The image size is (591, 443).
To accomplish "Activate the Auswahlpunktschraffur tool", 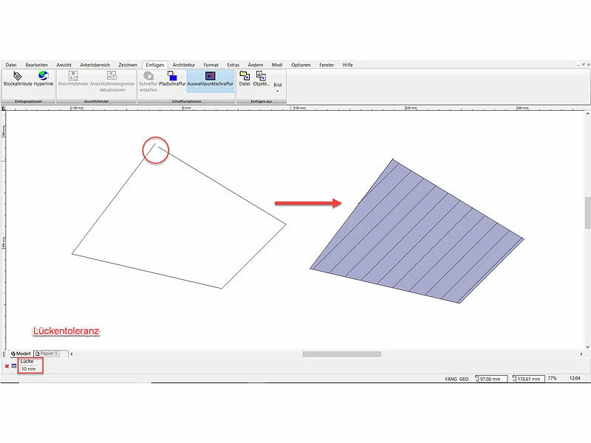I will (211, 76).
